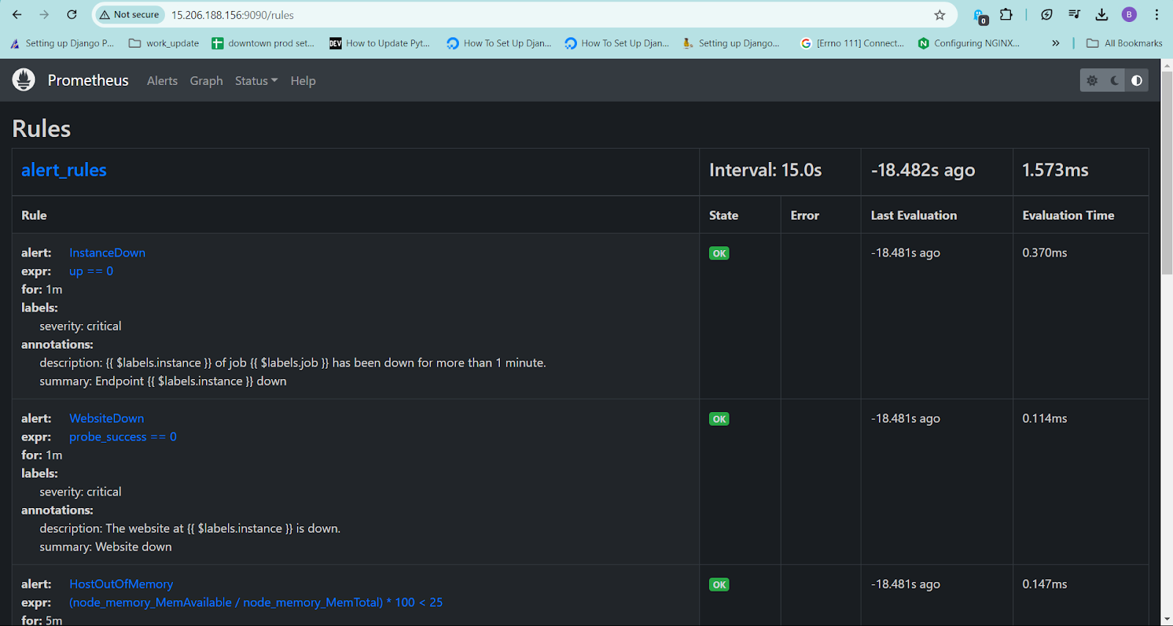Open the Graph nav item
This screenshot has height=626, width=1173.
pos(206,81)
